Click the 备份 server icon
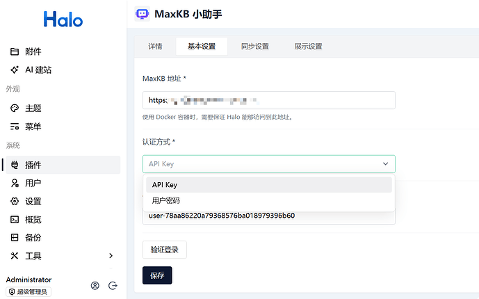The width and height of the screenshot is (479, 299). 15,238
